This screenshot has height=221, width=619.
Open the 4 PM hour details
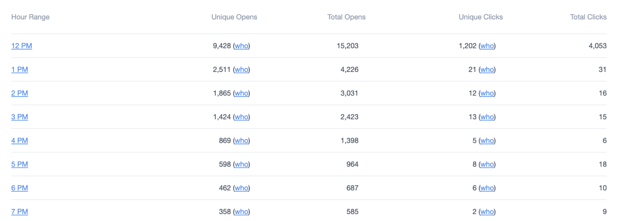pyautogui.click(x=20, y=141)
